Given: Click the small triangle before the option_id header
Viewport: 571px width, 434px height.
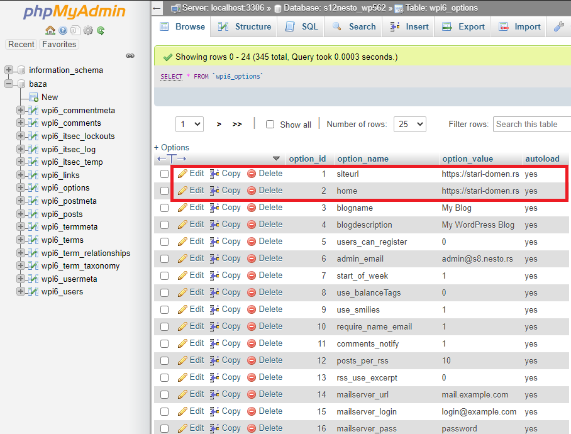Looking at the screenshot, I should click(277, 159).
